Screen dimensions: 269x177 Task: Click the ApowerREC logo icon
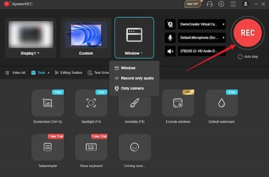coord(6,4)
